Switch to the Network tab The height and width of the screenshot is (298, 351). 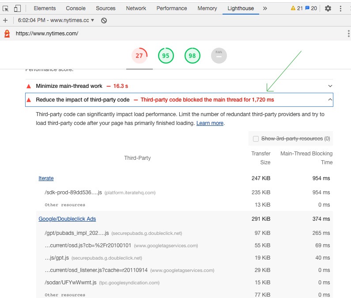[136, 8]
